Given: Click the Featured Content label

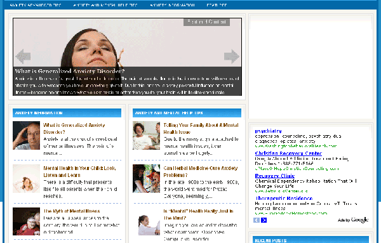Looking at the screenshot, I should (206, 22).
